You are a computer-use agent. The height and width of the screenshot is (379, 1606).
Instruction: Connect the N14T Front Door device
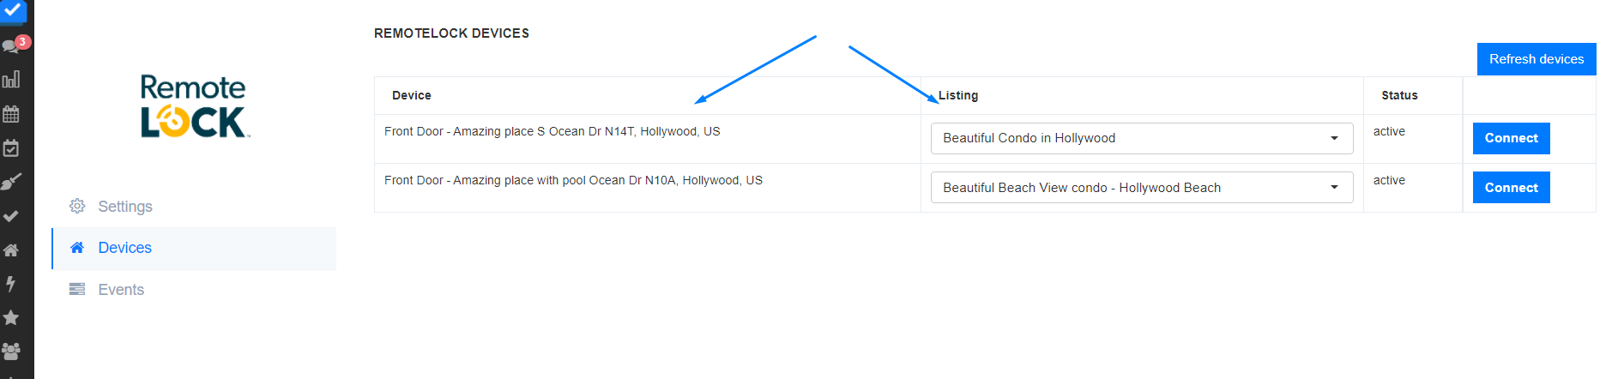pyautogui.click(x=1511, y=138)
